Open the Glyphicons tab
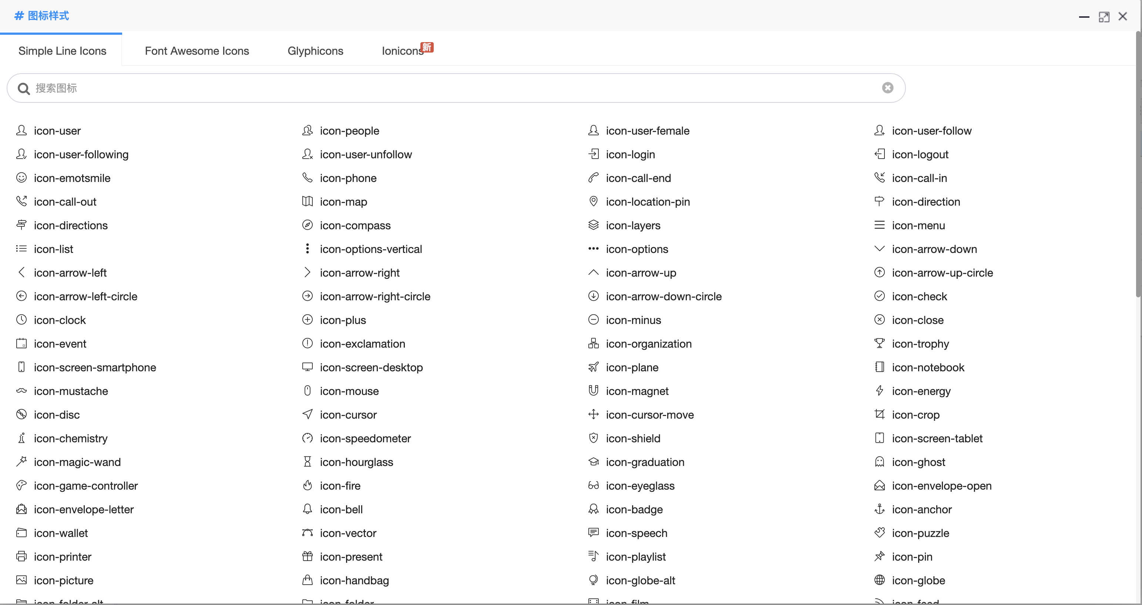The image size is (1142, 605). [315, 51]
